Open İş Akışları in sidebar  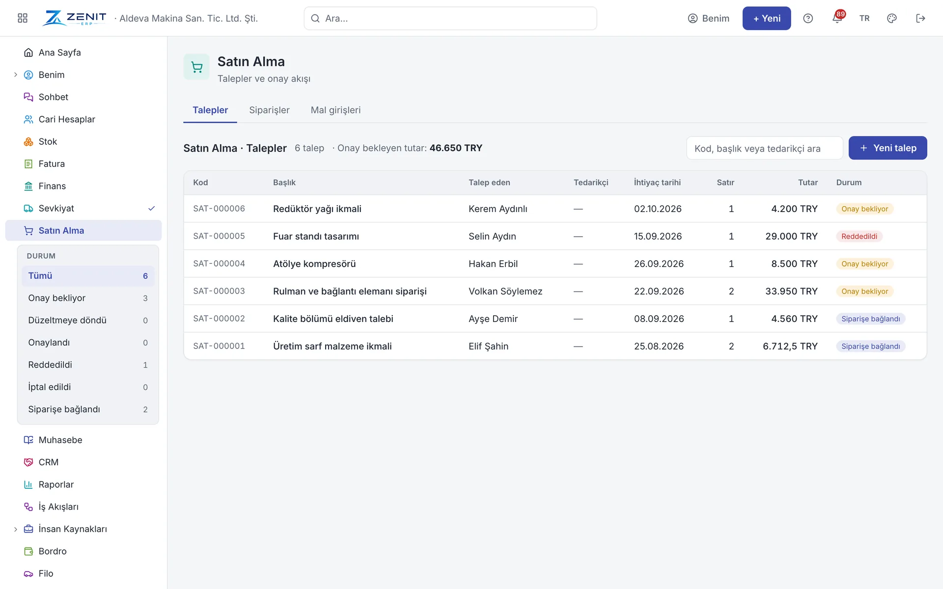pos(83,507)
